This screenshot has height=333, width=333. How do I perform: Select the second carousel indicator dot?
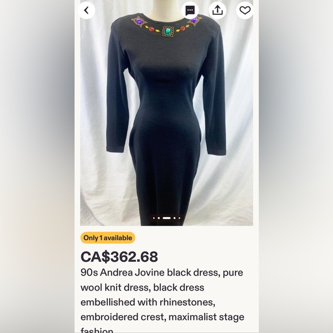tap(159, 218)
